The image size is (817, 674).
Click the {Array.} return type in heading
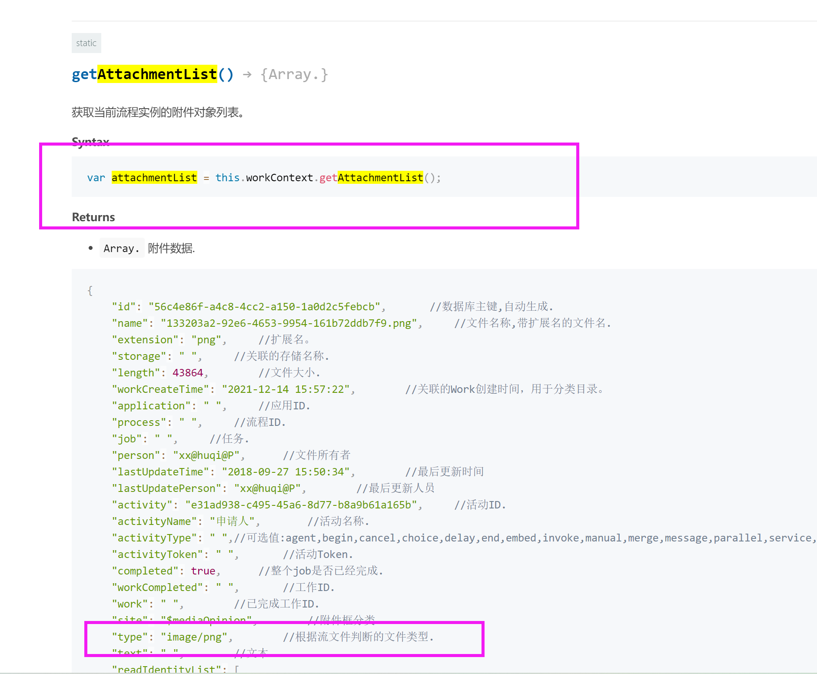(294, 74)
